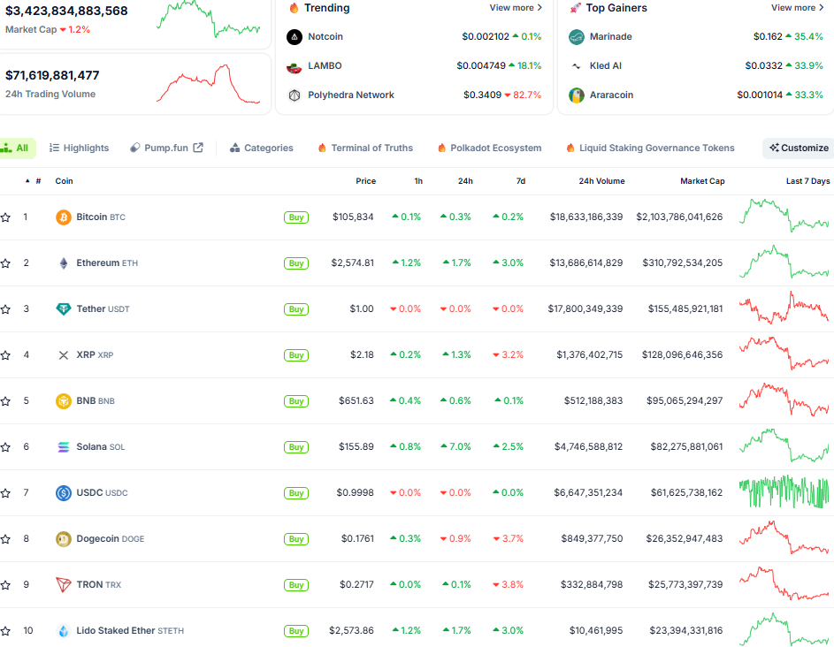Toggle favorite star for Bitcoin
Viewport: 834px width, 647px height.
[6, 217]
